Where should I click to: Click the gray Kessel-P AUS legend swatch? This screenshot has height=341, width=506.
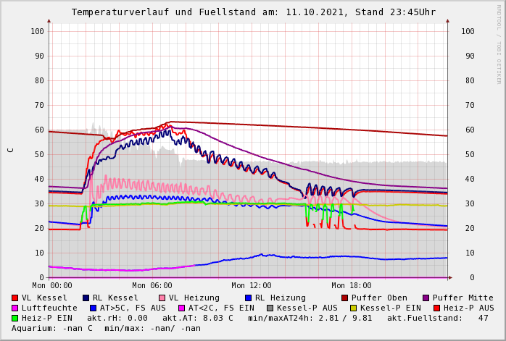coord(270,308)
